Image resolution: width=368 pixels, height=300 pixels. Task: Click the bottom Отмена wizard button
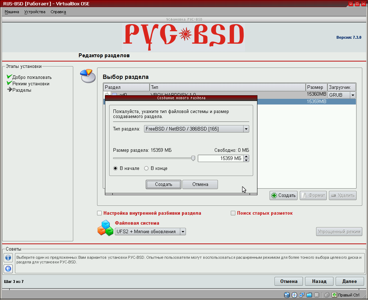point(289,281)
